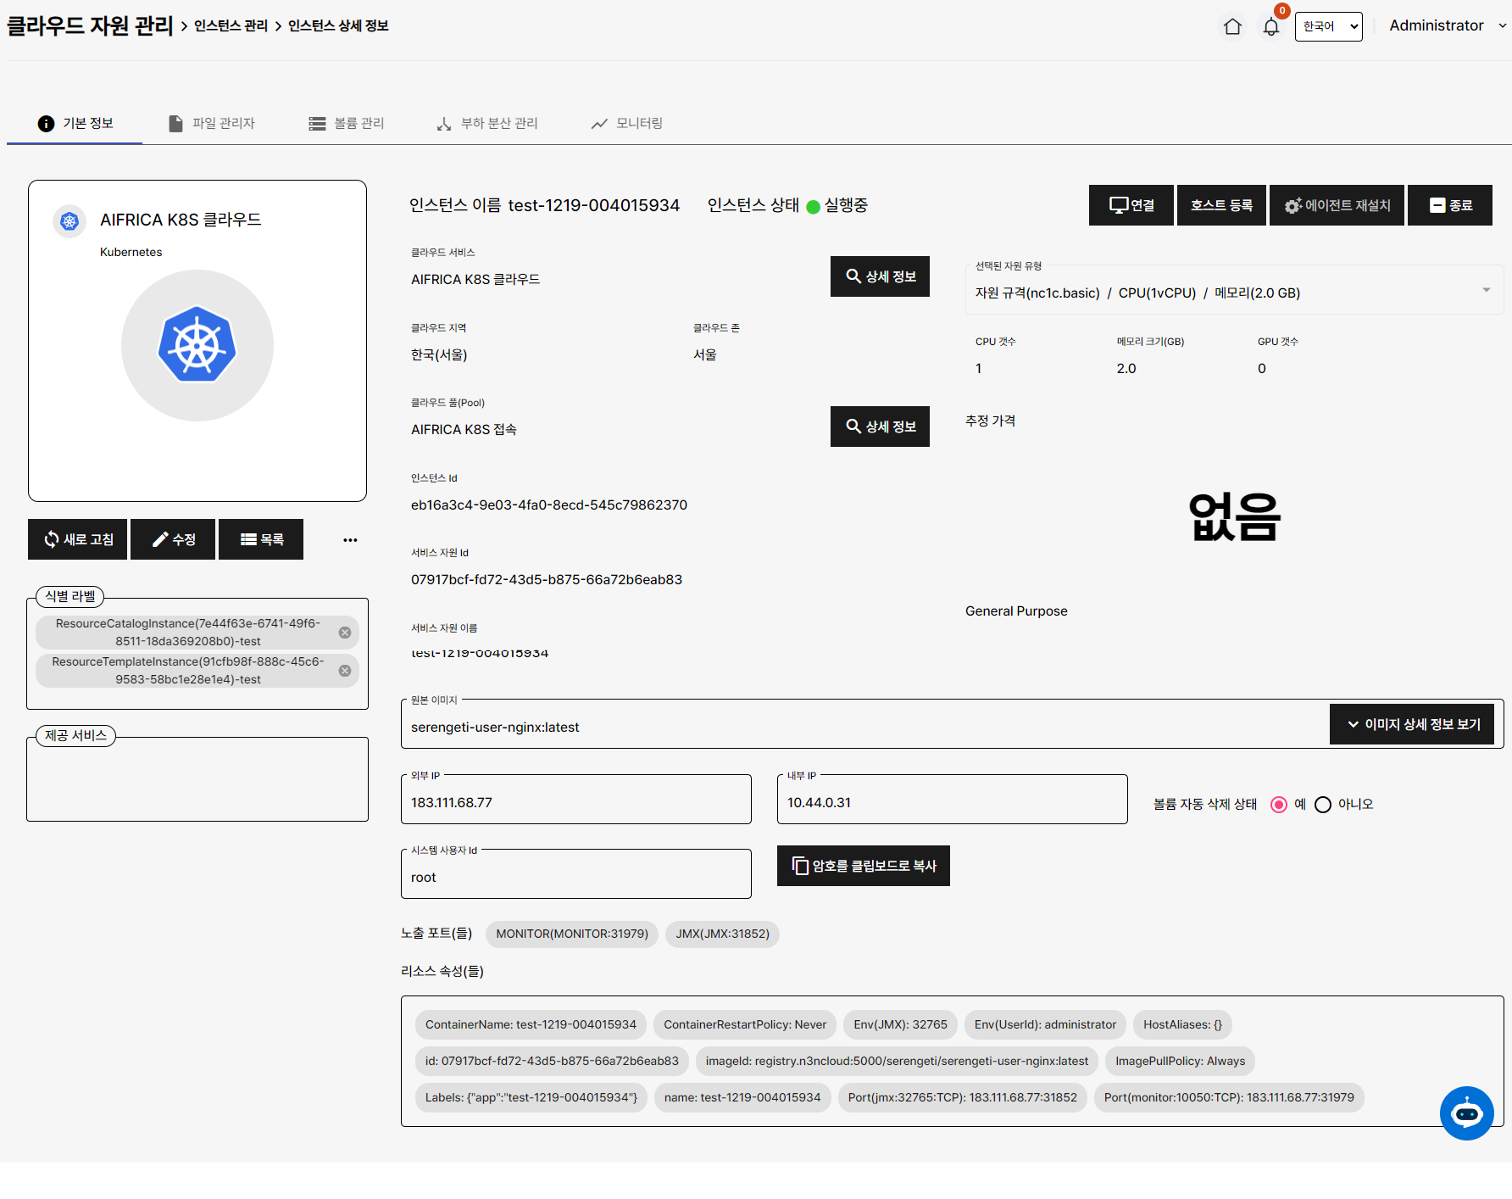Click the 인스턴스 관리 breadcrumb link
The height and width of the screenshot is (1199, 1512).
[231, 26]
